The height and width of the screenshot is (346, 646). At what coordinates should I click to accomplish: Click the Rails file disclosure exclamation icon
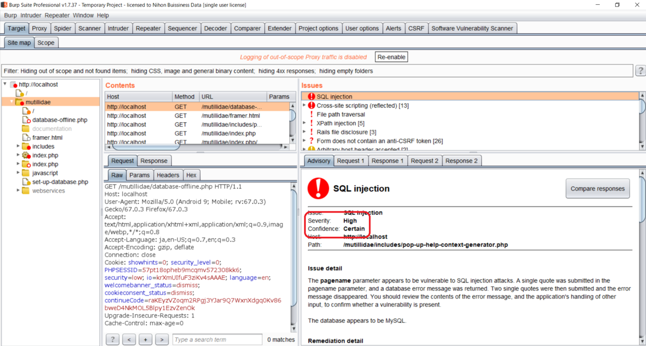click(311, 132)
